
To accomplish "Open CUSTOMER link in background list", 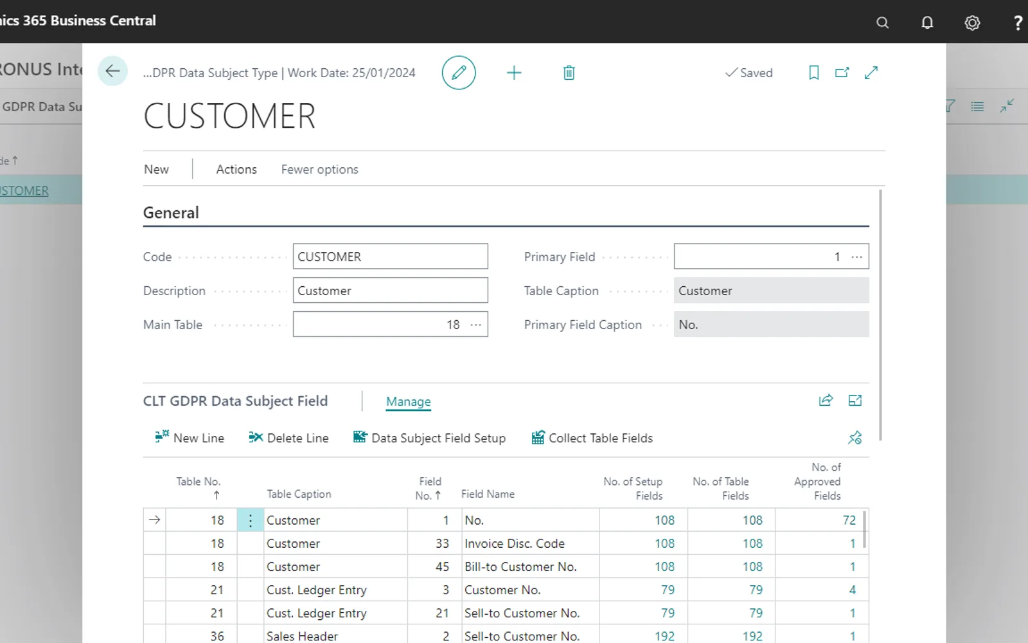I will (x=24, y=191).
